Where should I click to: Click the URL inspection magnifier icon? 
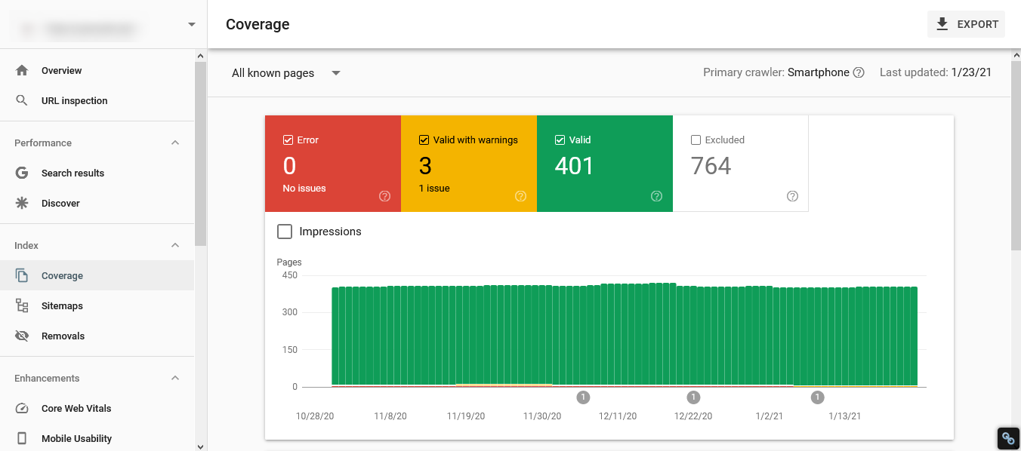click(22, 100)
